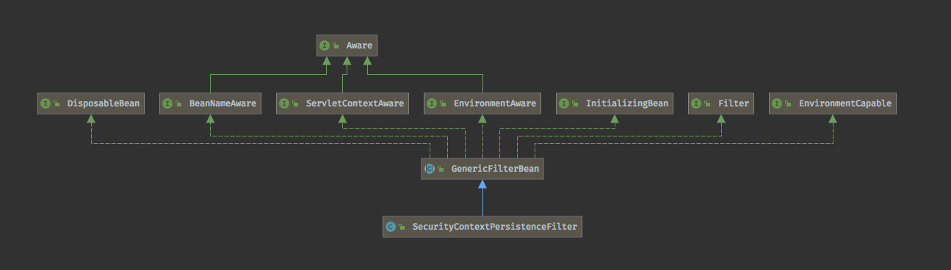Select the ServletContextAware node text
Screen dimensions: 951x270
[x=355, y=103]
